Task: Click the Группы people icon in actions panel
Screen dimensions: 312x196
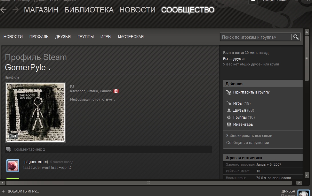Action: click(x=229, y=117)
